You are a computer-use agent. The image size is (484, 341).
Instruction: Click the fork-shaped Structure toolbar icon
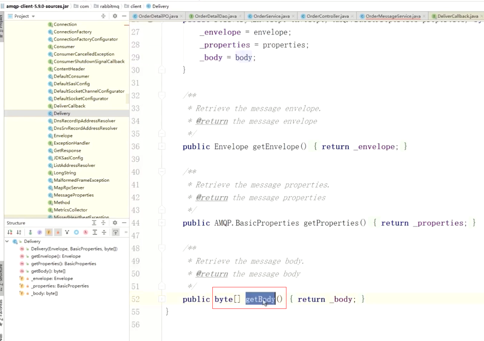point(67,232)
